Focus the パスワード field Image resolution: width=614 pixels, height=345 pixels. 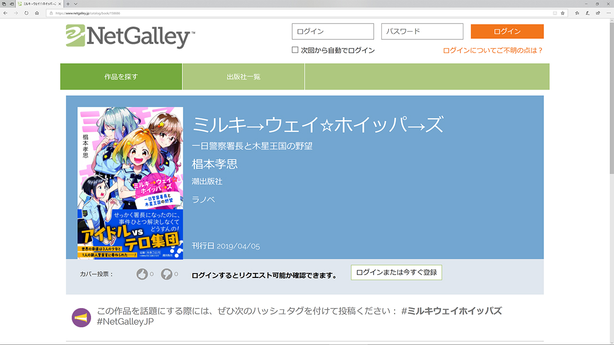422,32
